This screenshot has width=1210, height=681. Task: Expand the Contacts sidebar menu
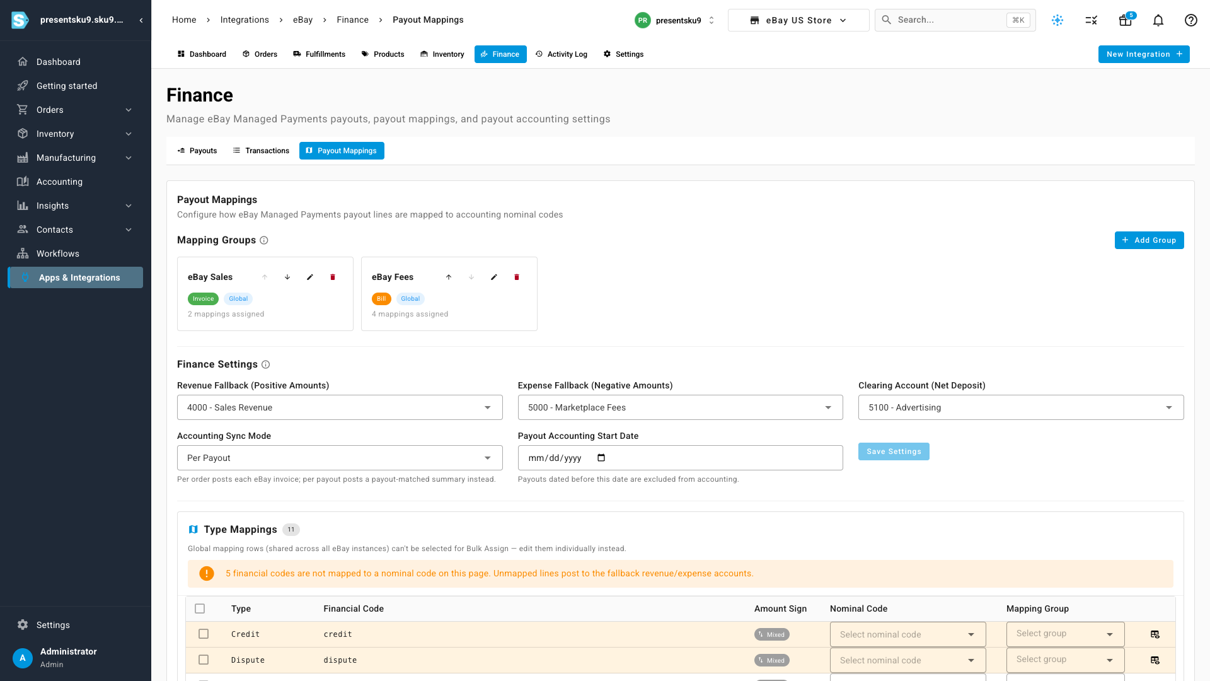(x=76, y=230)
